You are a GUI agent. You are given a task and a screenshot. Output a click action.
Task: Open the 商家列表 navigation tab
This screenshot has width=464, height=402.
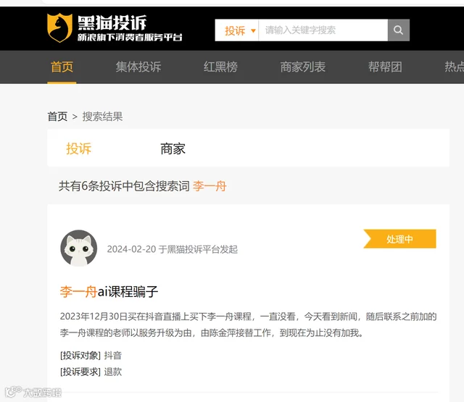point(303,67)
